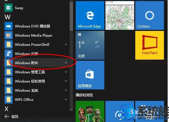Click the WPS Office folder icon
Screen dimensions: 169x122
pyautogui.click(x=8, y=100)
